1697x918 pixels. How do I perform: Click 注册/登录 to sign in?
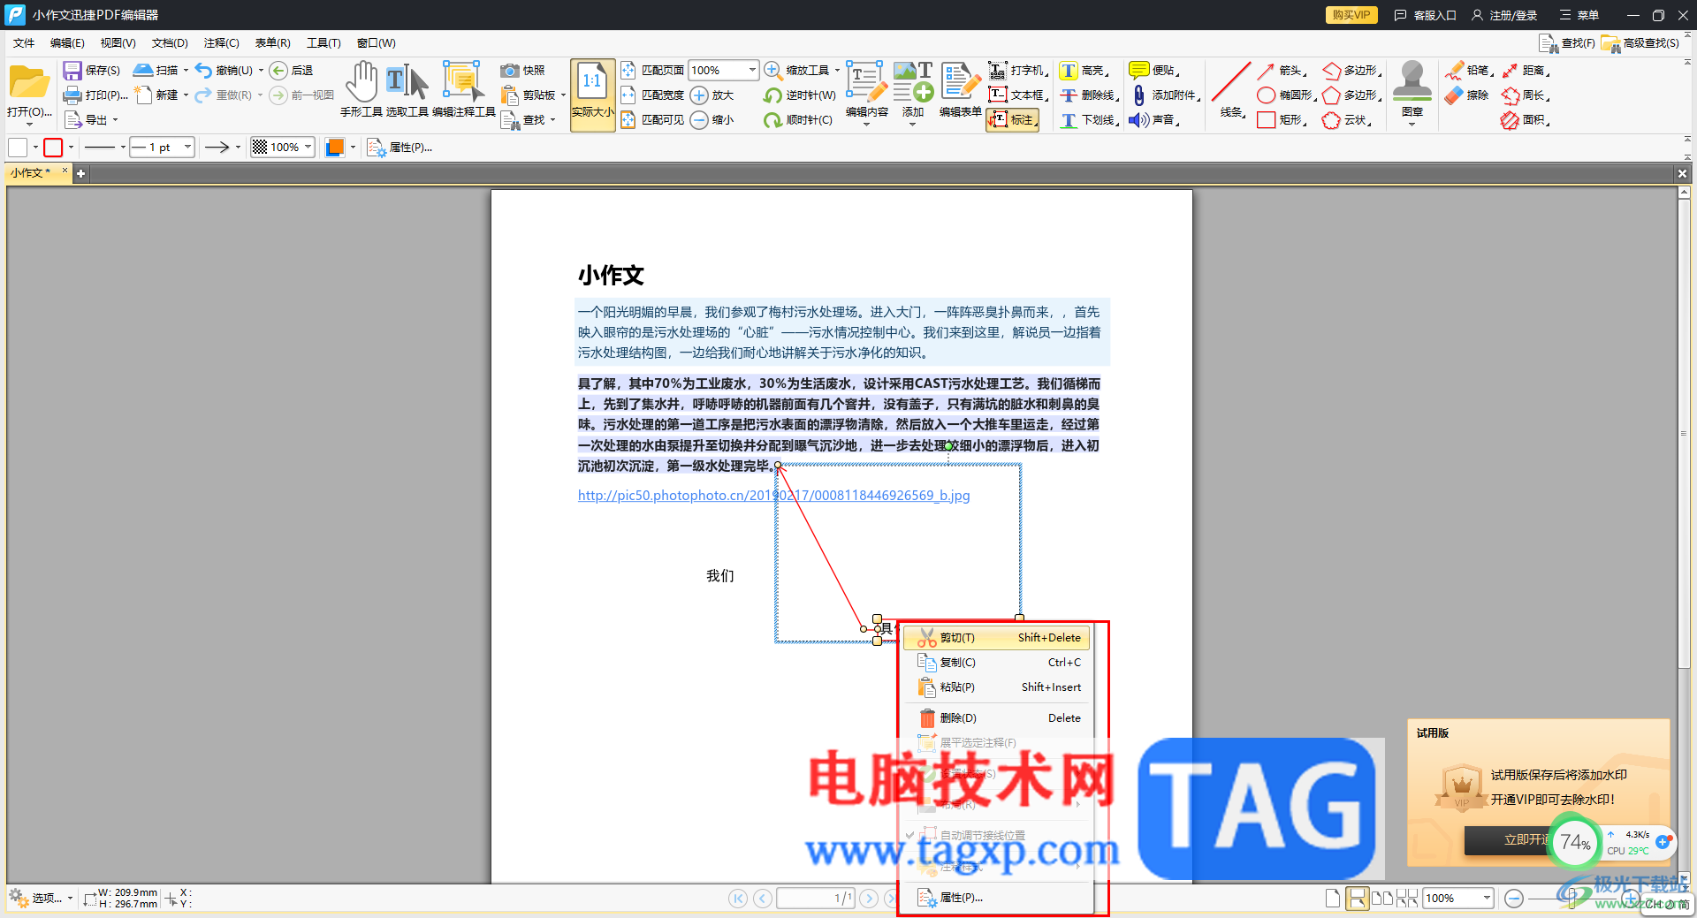pos(1504,15)
